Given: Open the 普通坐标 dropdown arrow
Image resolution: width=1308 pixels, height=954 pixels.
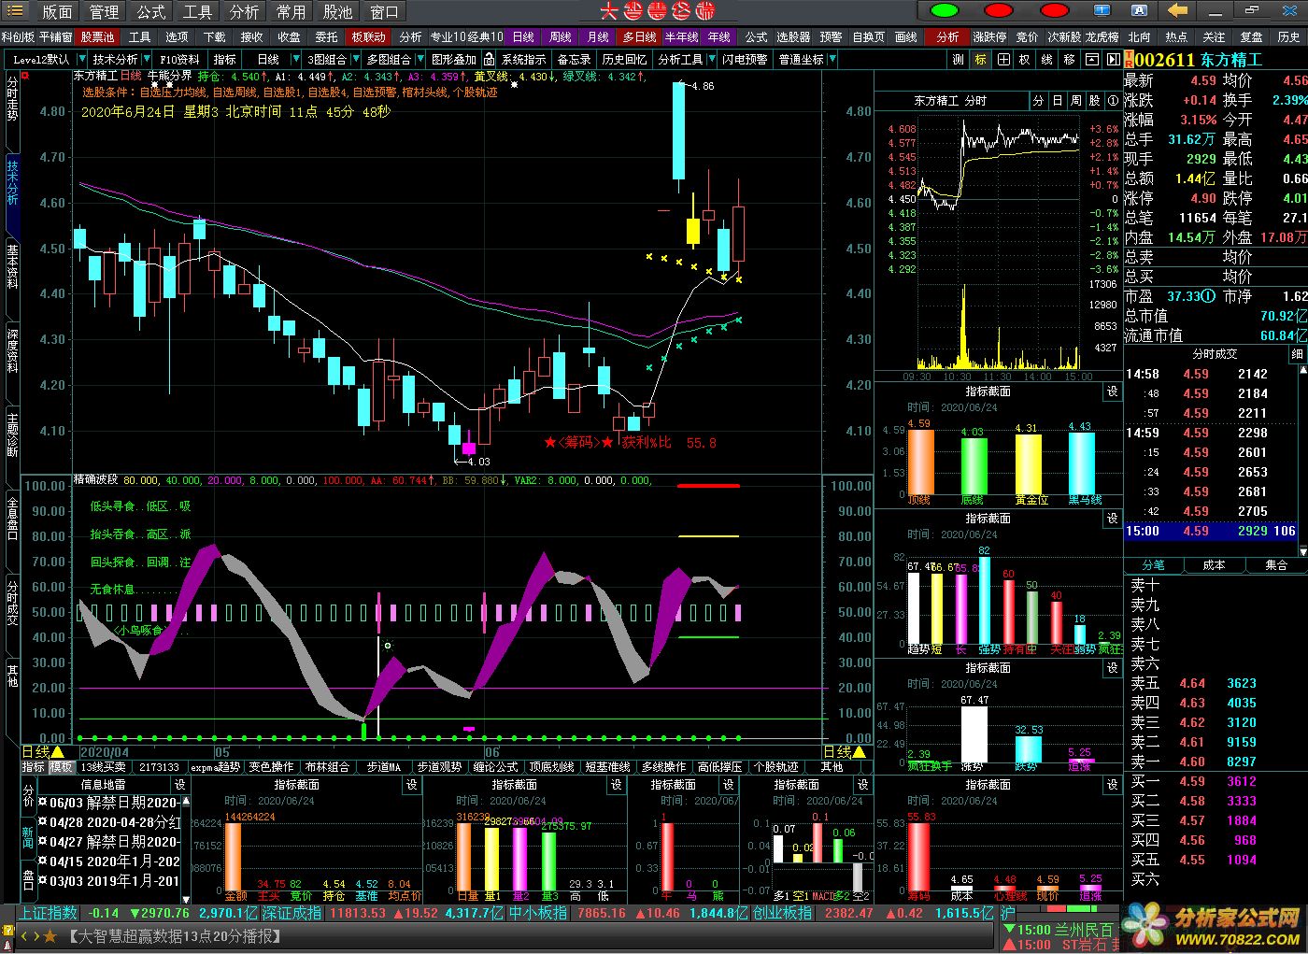Looking at the screenshot, I should click(832, 59).
